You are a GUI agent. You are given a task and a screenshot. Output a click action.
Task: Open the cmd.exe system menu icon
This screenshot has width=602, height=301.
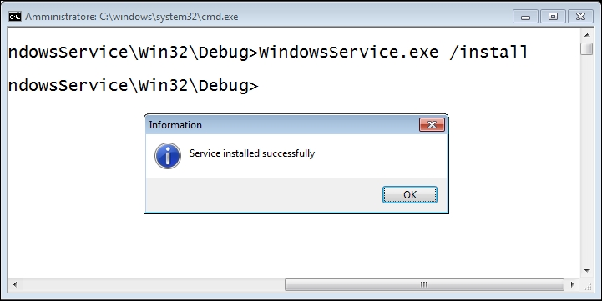pos(15,17)
